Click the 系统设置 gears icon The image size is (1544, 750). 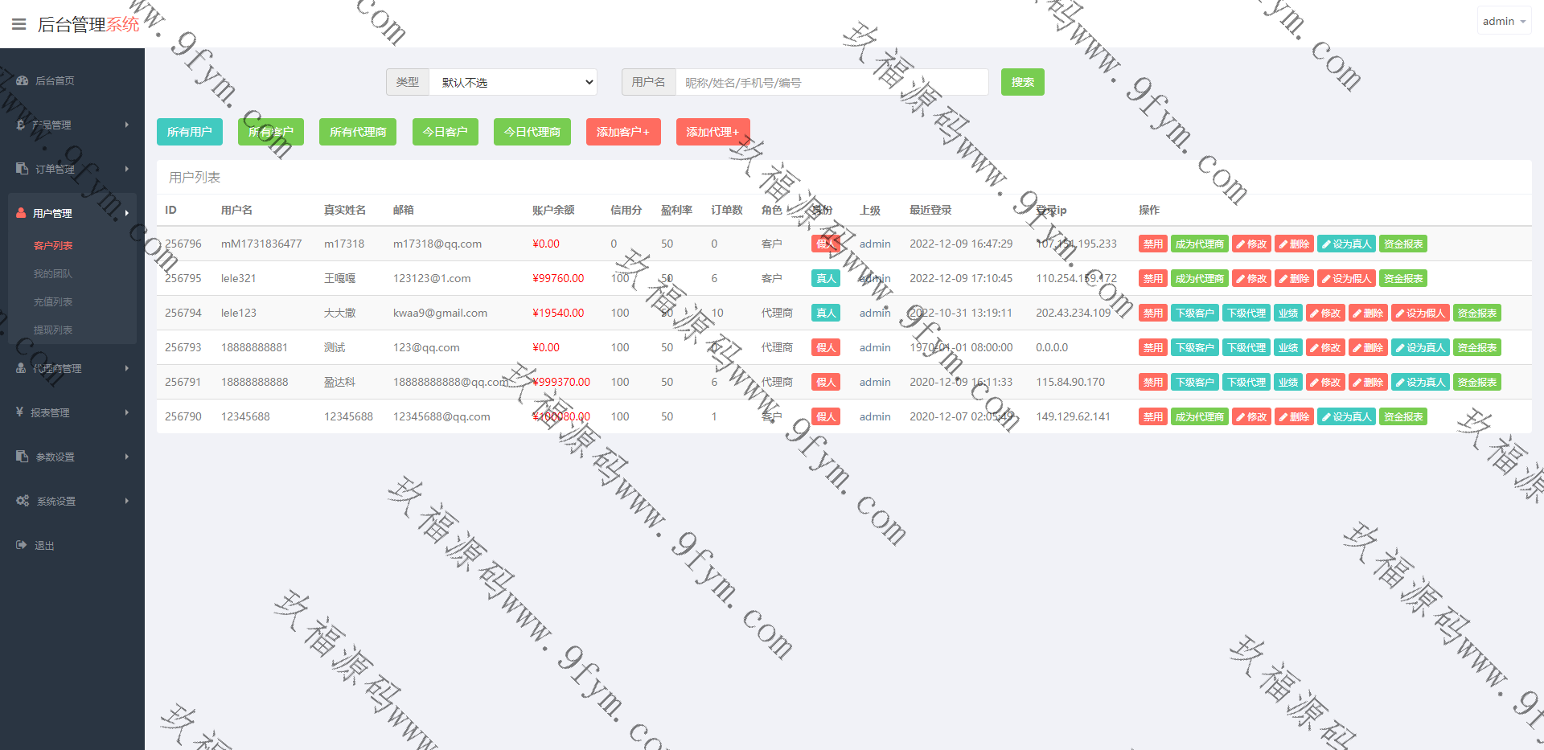coord(23,501)
